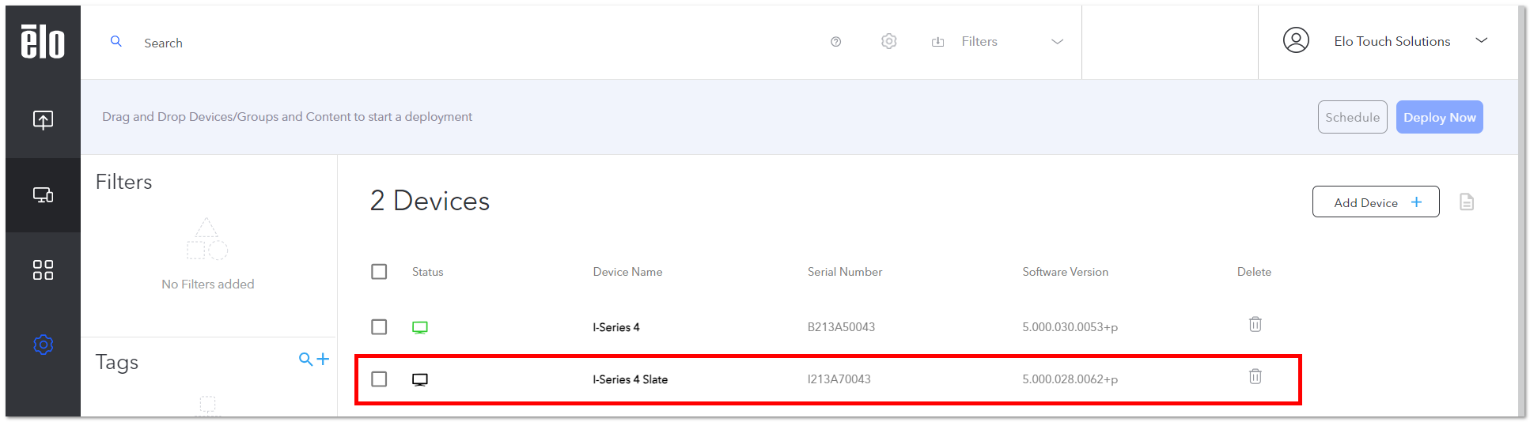Open the content upload sidebar icon
Image resolution: width=1530 pixels, height=422 pixels.
pos(43,120)
